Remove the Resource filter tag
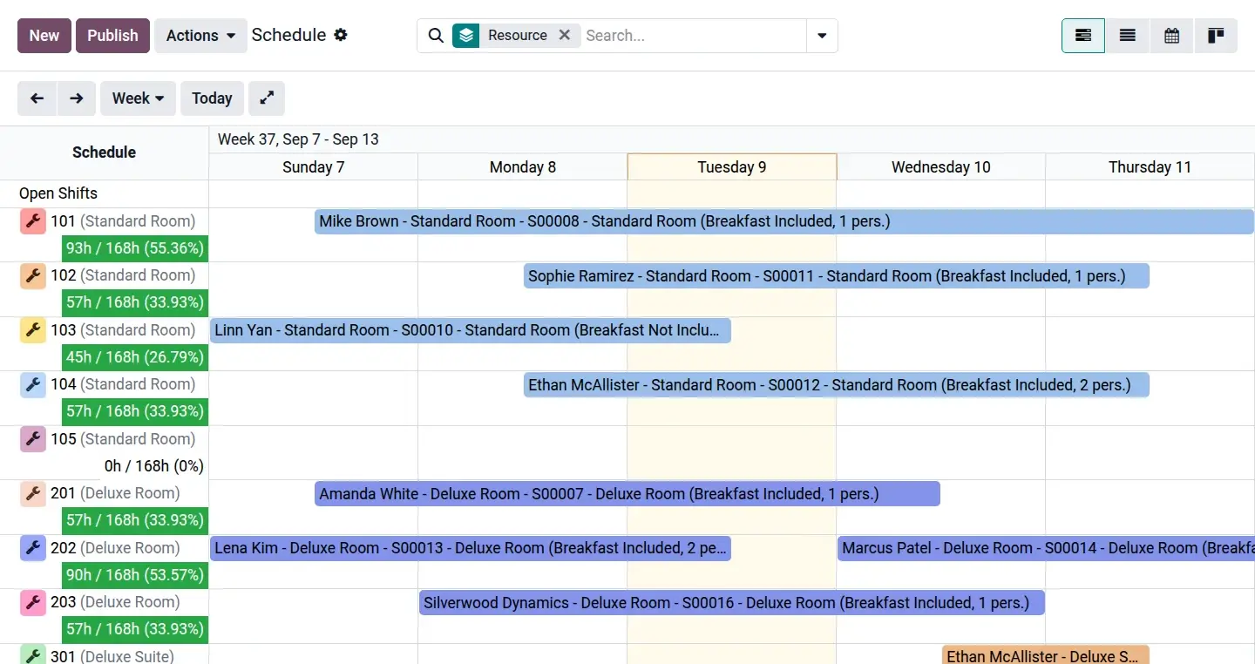 click(x=565, y=35)
